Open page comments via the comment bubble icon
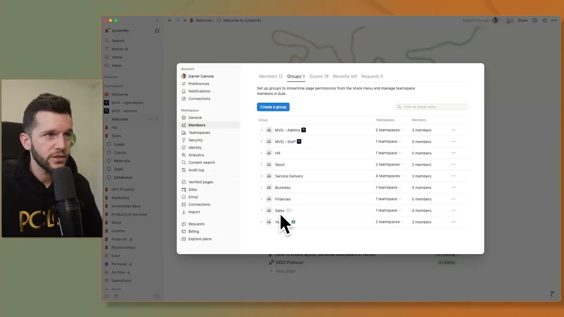The width and height of the screenshot is (564, 317). (535, 20)
